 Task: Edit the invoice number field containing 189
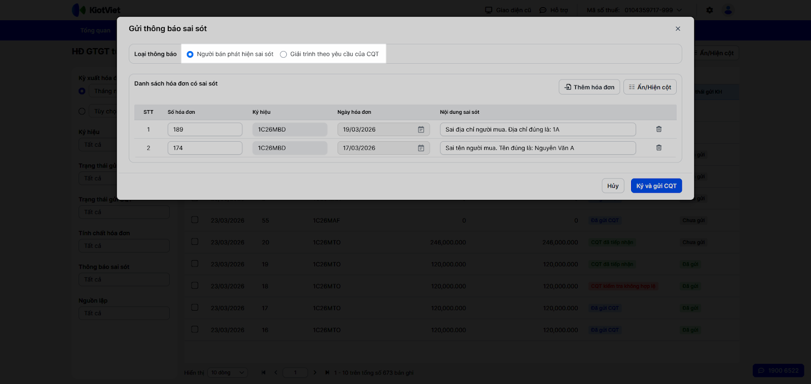coord(205,130)
